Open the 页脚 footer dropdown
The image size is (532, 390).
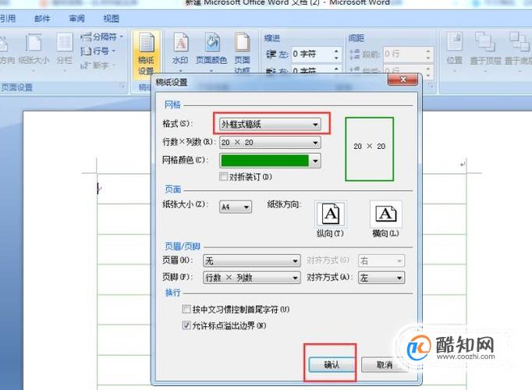pos(252,278)
